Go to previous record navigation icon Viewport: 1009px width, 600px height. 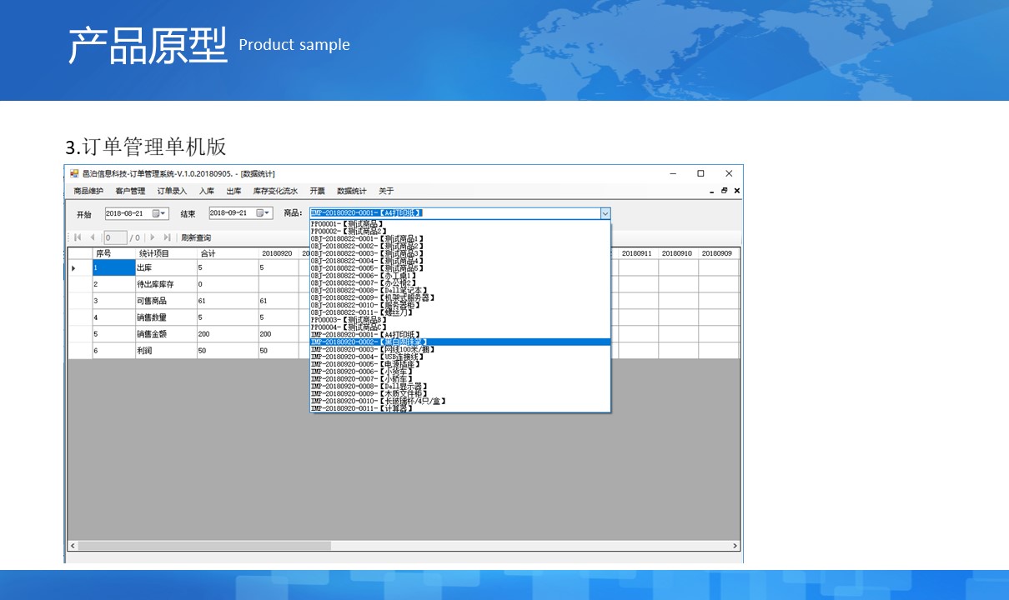pos(92,237)
